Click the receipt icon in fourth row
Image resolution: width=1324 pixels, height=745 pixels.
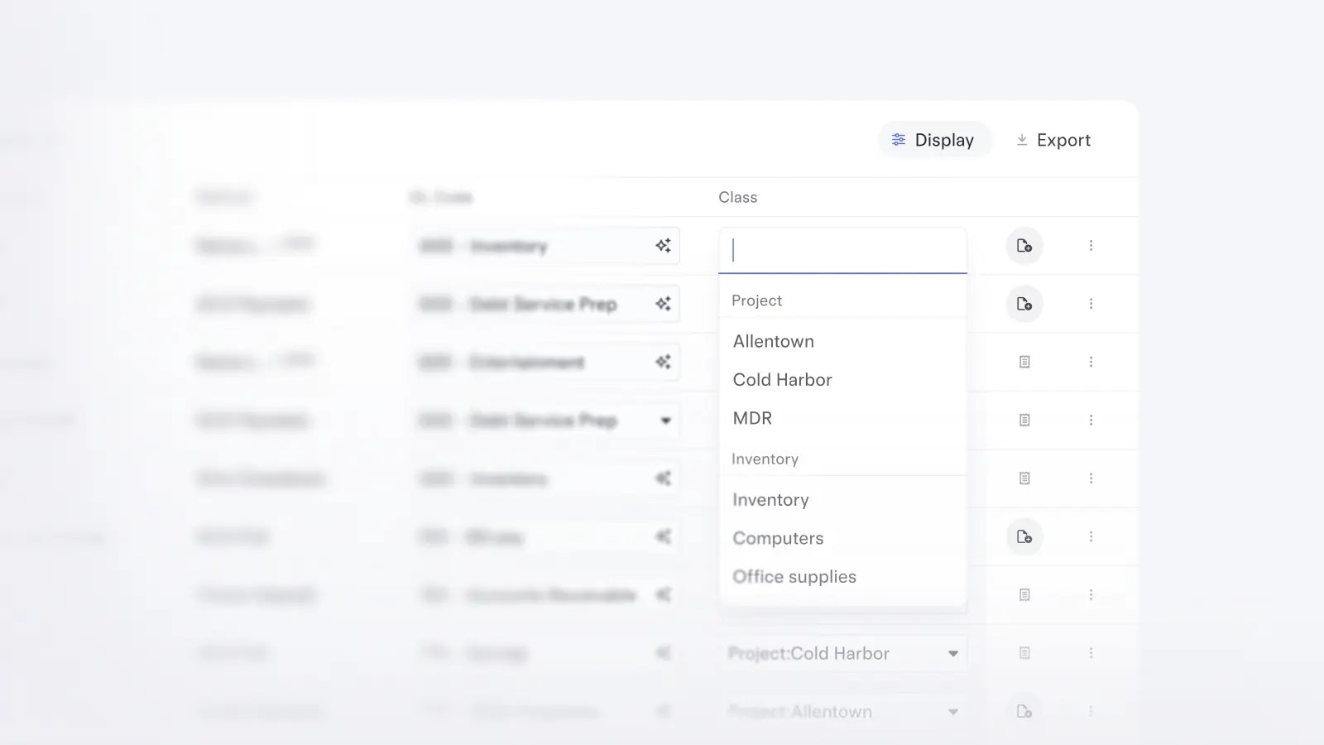pyautogui.click(x=1024, y=421)
